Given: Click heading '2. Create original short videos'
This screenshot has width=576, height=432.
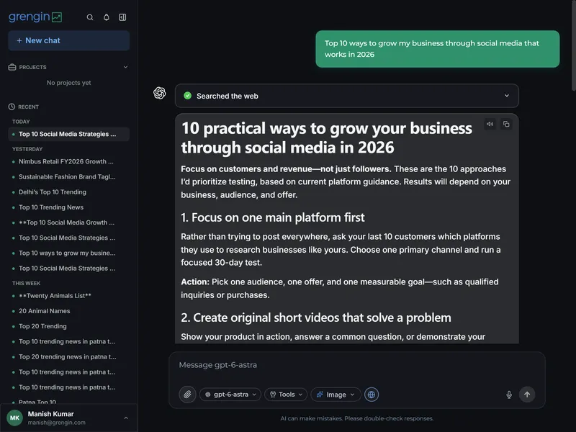Looking at the screenshot, I should (316, 318).
